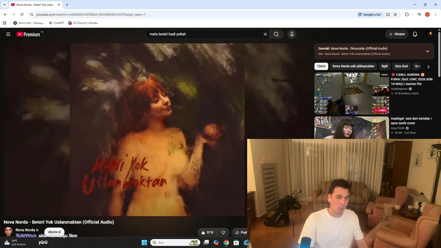Clear the YouTube search box text
The height and width of the screenshot is (248, 441).
pyautogui.click(x=265, y=34)
